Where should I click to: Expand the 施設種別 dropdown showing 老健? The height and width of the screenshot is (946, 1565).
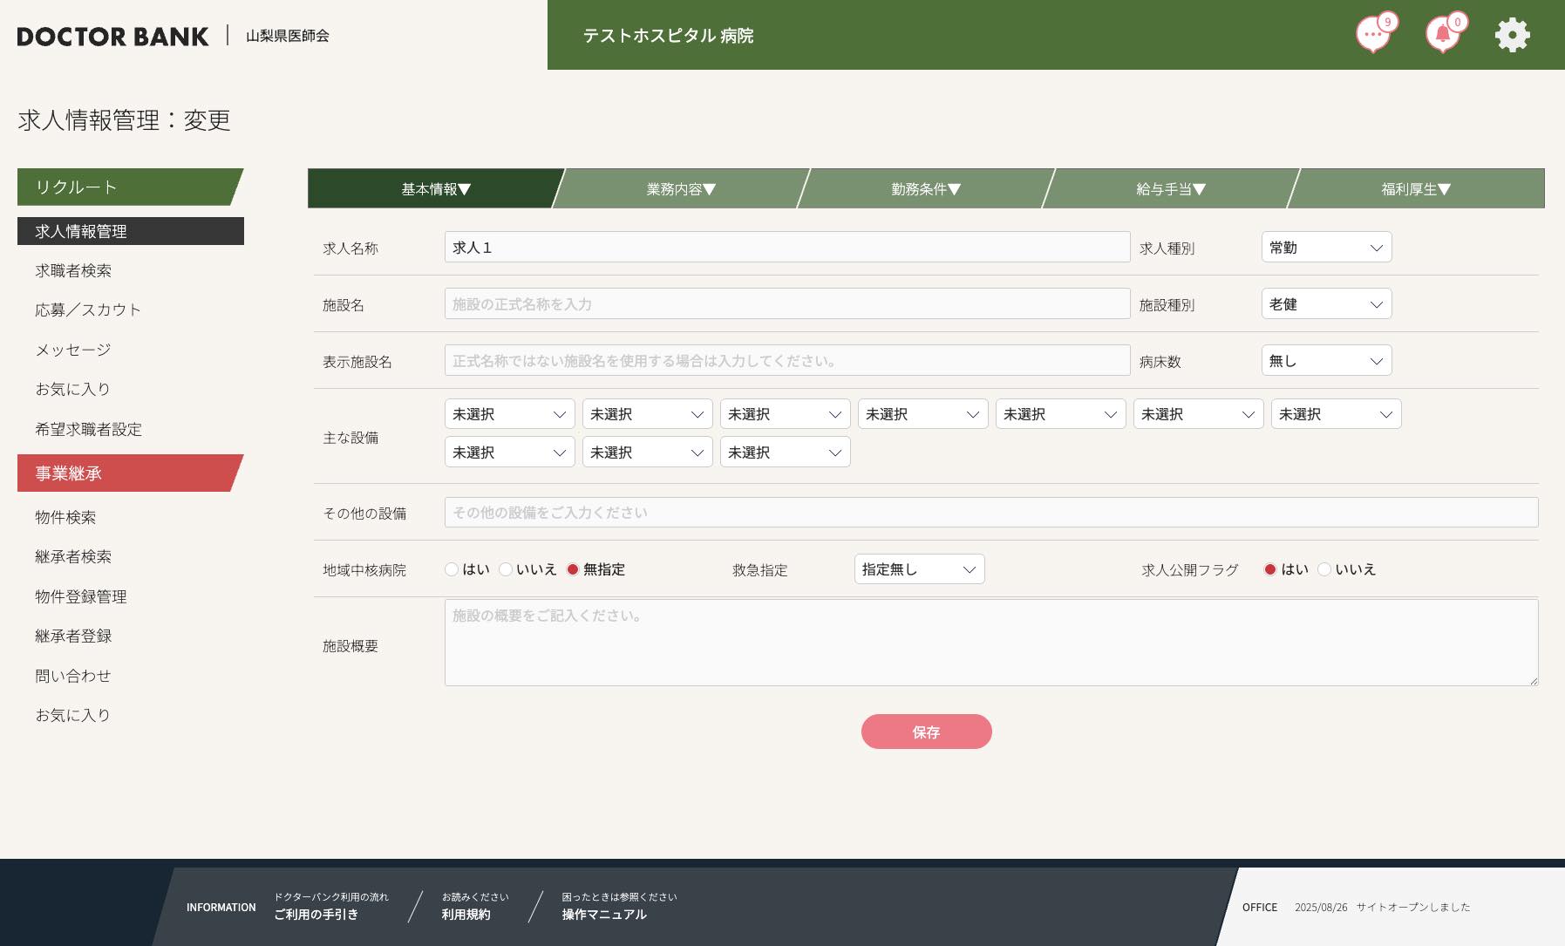click(x=1325, y=304)
